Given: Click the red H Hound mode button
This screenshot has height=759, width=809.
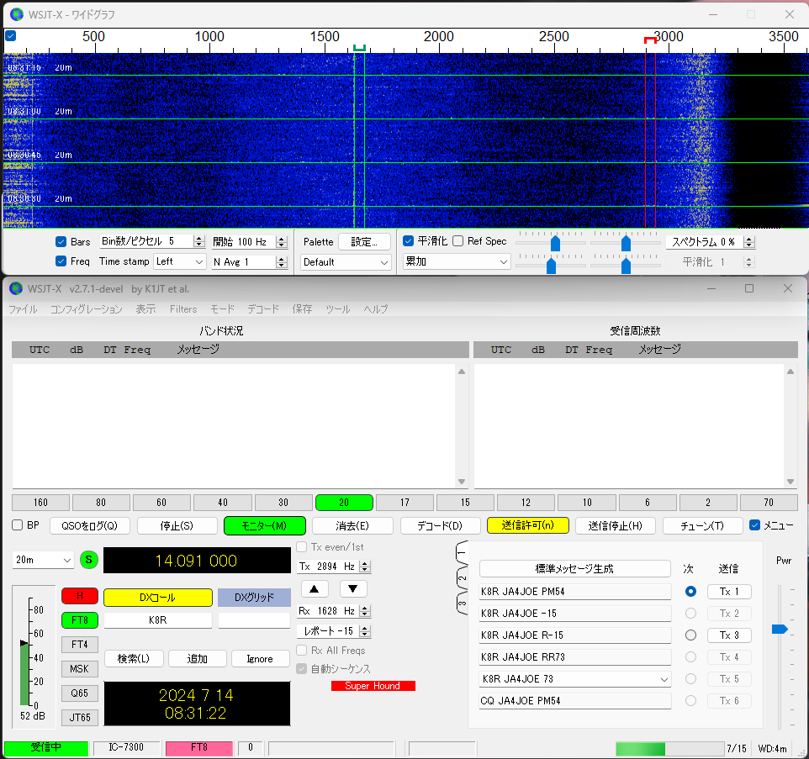Looking at the screenshot, I should (x=79, y=596).
